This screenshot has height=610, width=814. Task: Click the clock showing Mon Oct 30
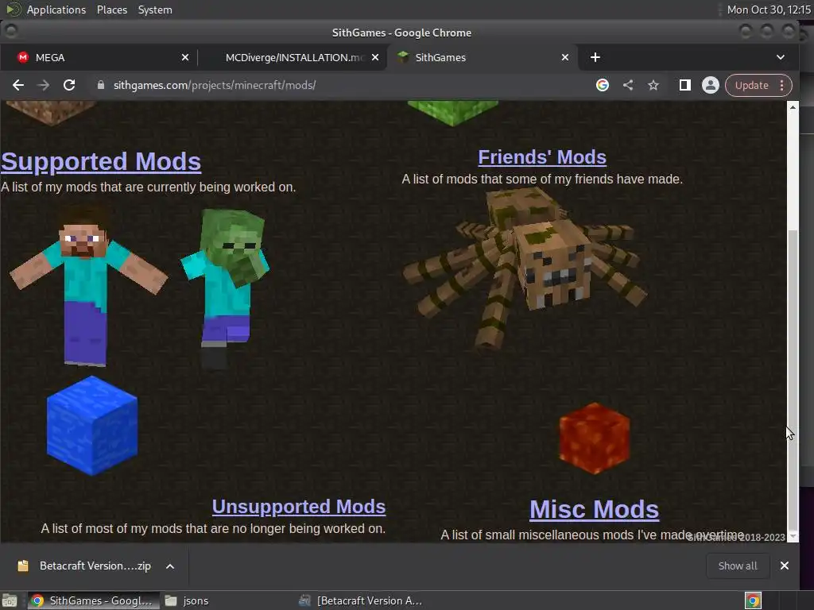[769, 10]
